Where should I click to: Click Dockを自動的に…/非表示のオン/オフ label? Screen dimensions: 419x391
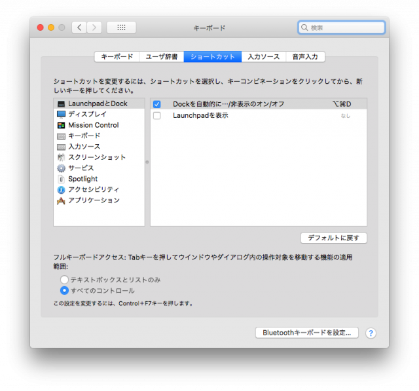[x=228, y=104]
